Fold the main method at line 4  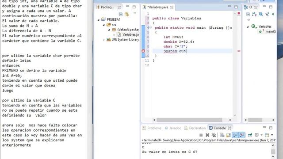pos(150,27)
